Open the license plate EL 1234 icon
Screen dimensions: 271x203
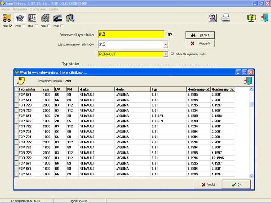pos(32,18)
